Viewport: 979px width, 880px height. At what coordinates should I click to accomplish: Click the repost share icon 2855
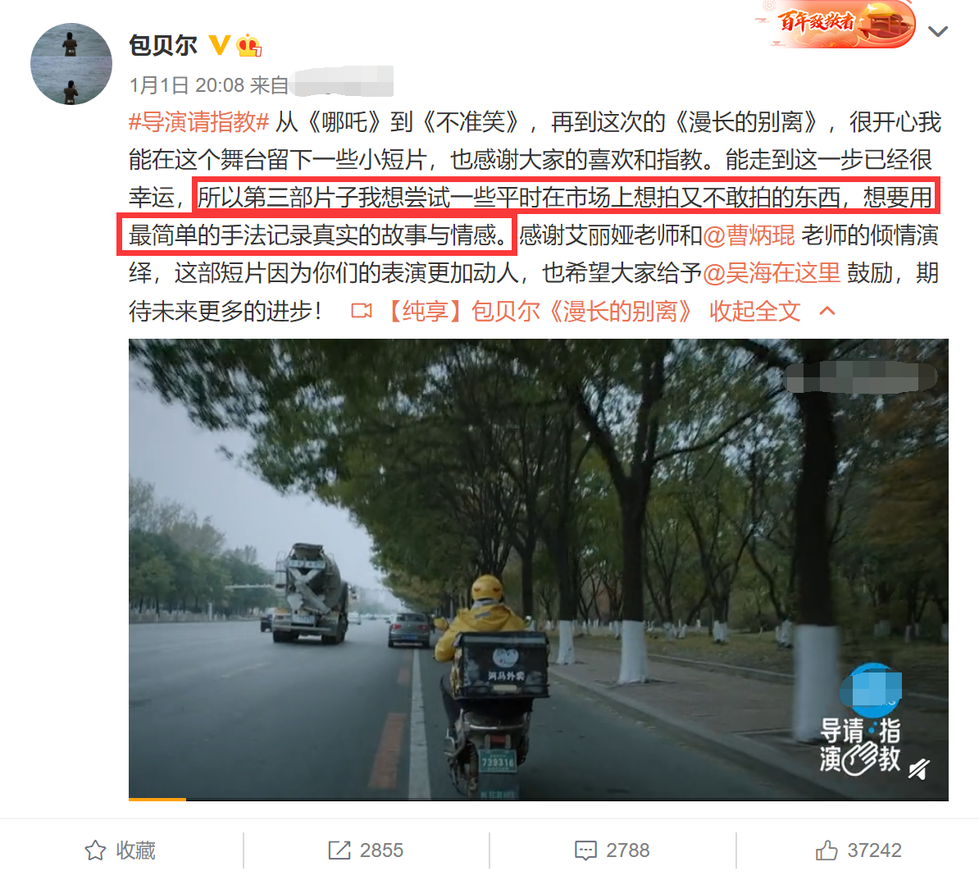click(x=366, y=850)
